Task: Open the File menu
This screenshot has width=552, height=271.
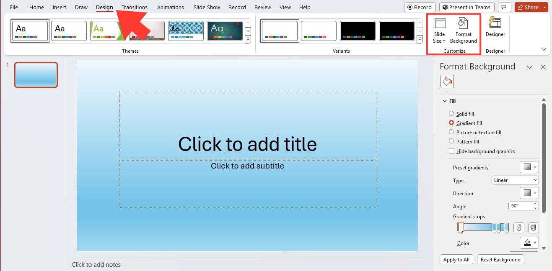Action: [14, 7]
